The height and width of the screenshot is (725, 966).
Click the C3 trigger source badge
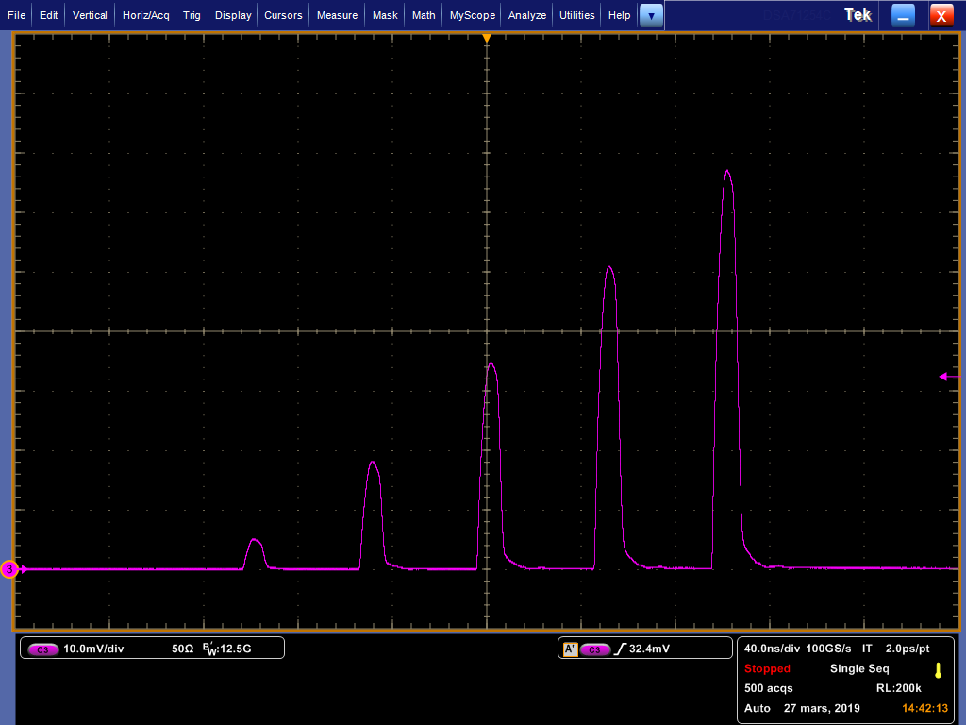[595, 649]
